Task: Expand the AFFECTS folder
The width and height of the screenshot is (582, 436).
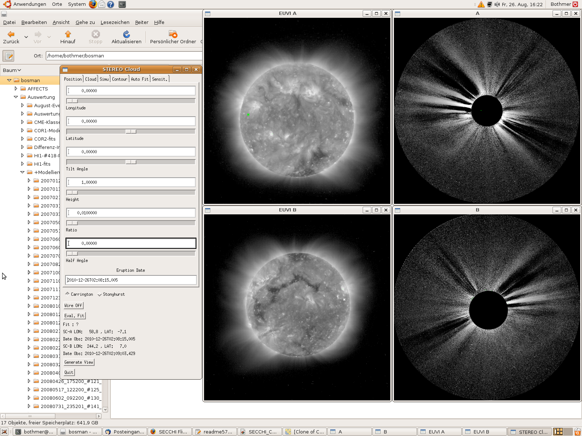Action: (x=16, y=89)
